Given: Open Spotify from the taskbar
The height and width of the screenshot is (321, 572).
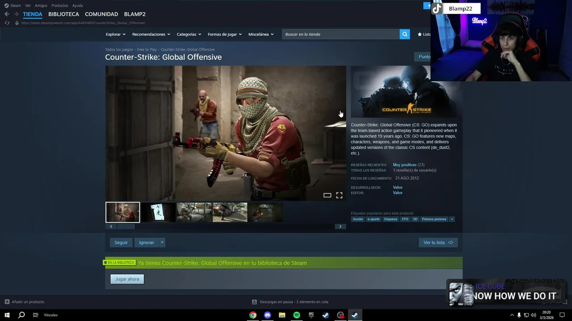Looking at the screenshot, I should coord(297,315).
